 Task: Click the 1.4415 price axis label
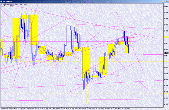(x=166, y=49)
